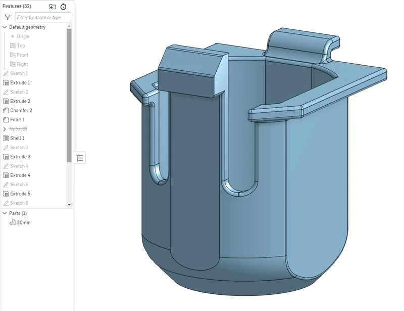Select the Fillet 1 feature icon

click(6, 120)
